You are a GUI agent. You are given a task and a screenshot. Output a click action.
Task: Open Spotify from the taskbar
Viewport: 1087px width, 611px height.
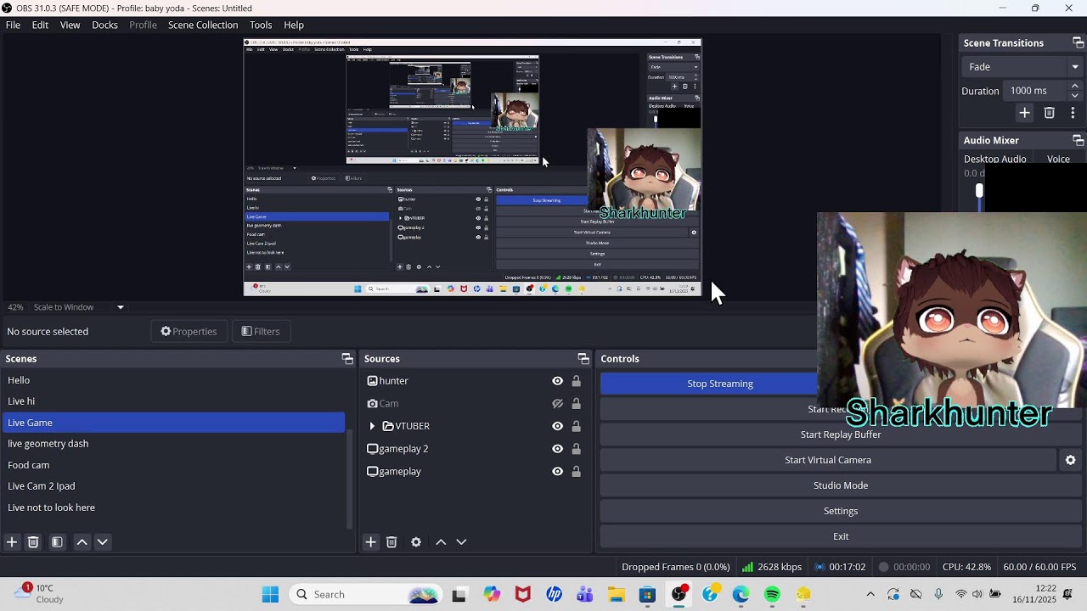tap(772, 594)
